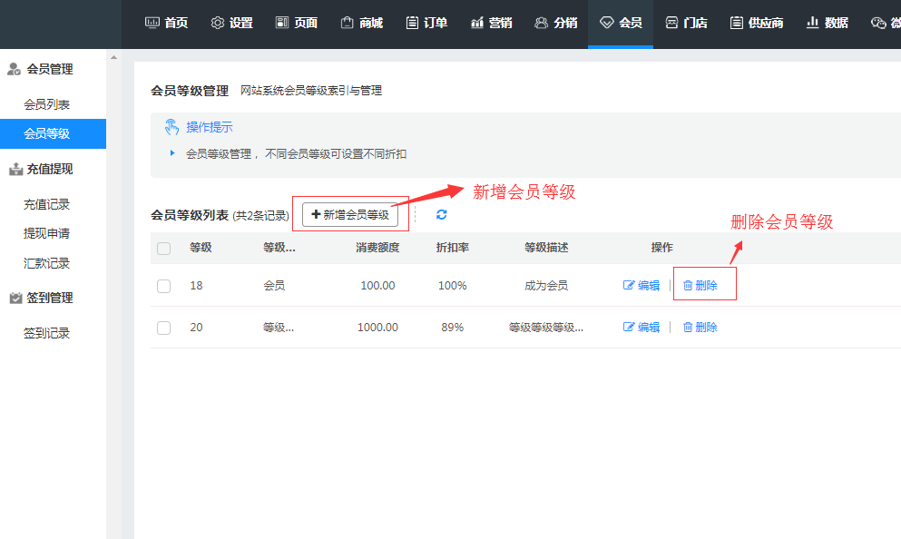The image size is (901, 539).
Task: Refresh the member level list
Action: coord(441,214)
